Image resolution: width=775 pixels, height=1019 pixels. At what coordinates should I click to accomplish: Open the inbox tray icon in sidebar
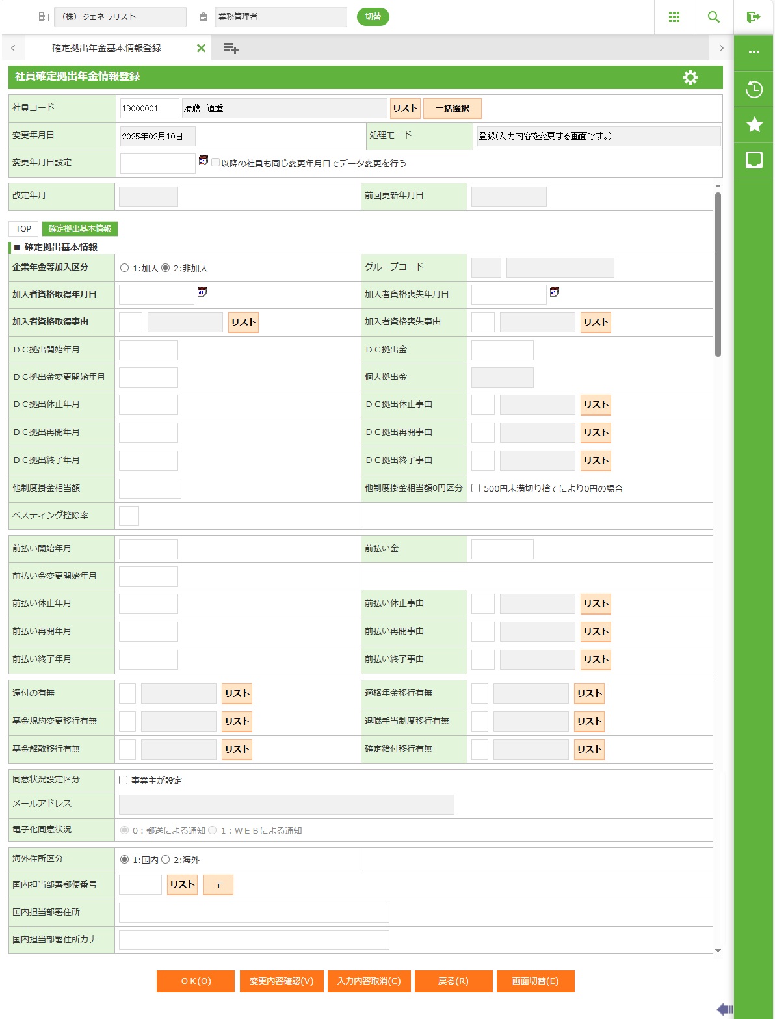(x=754, y=160)
